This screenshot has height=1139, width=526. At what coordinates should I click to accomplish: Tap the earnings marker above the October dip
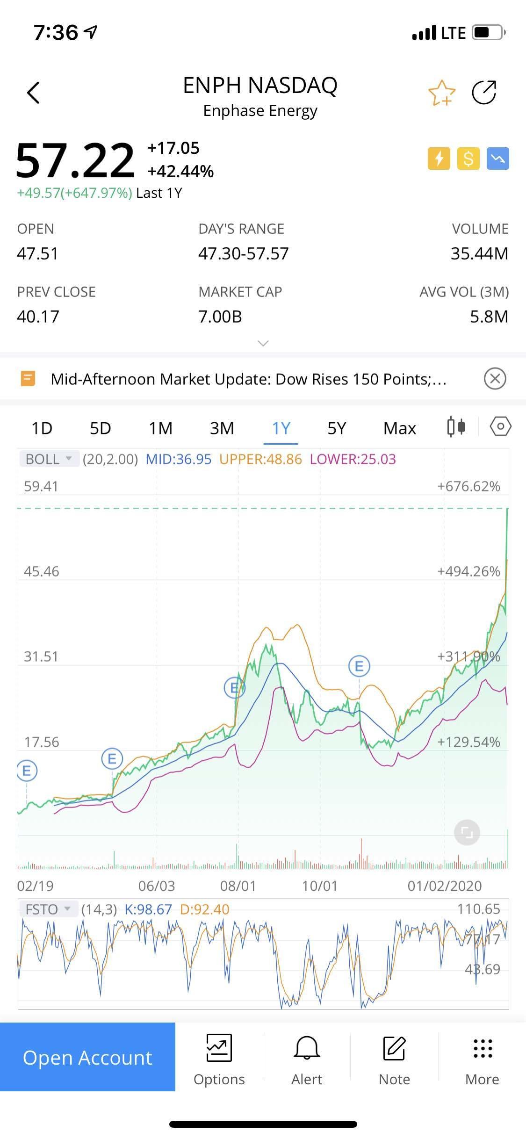359,666
